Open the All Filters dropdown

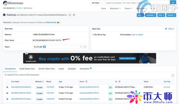click(97, 3)
